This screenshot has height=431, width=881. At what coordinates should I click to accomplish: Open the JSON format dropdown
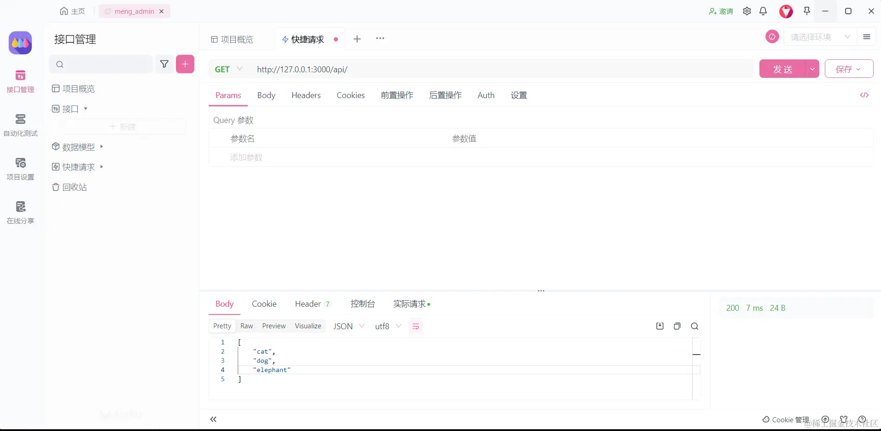349,326
